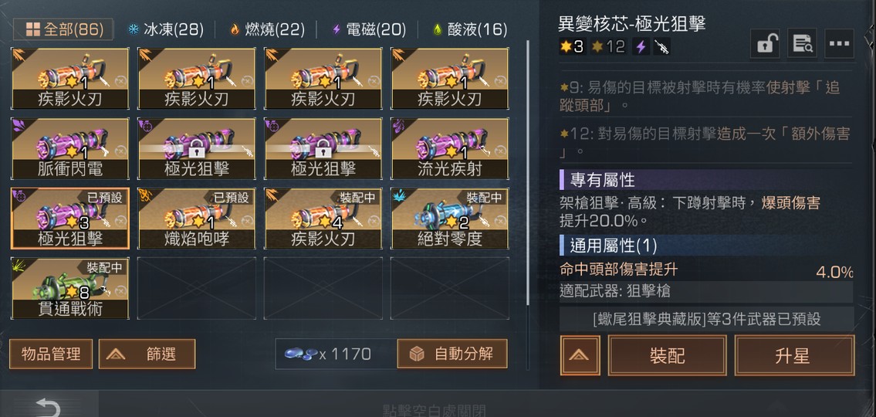Viewport: 876px width, 417px height.
Task: Open the document search details icon
Action: click(802, 43)
